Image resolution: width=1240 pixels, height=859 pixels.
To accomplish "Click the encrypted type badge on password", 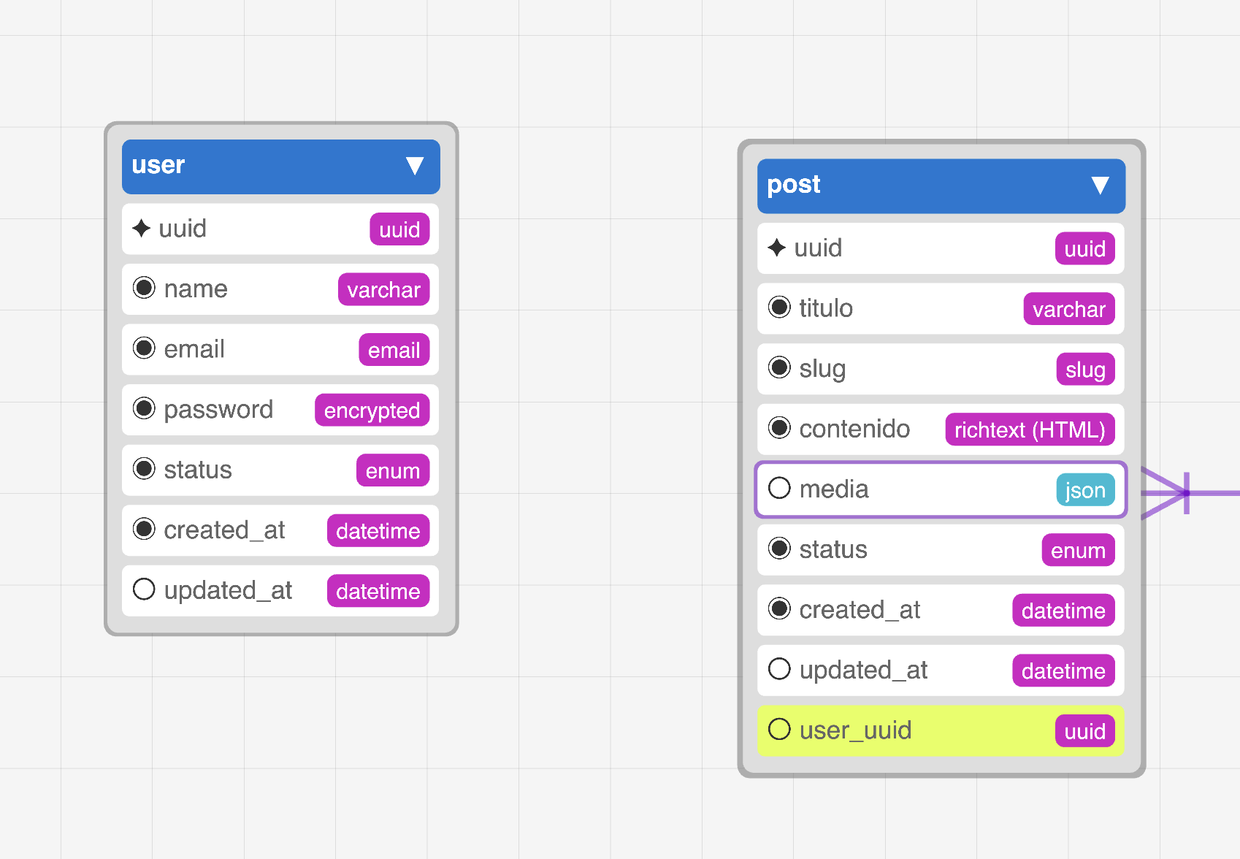I will [372, 411].
